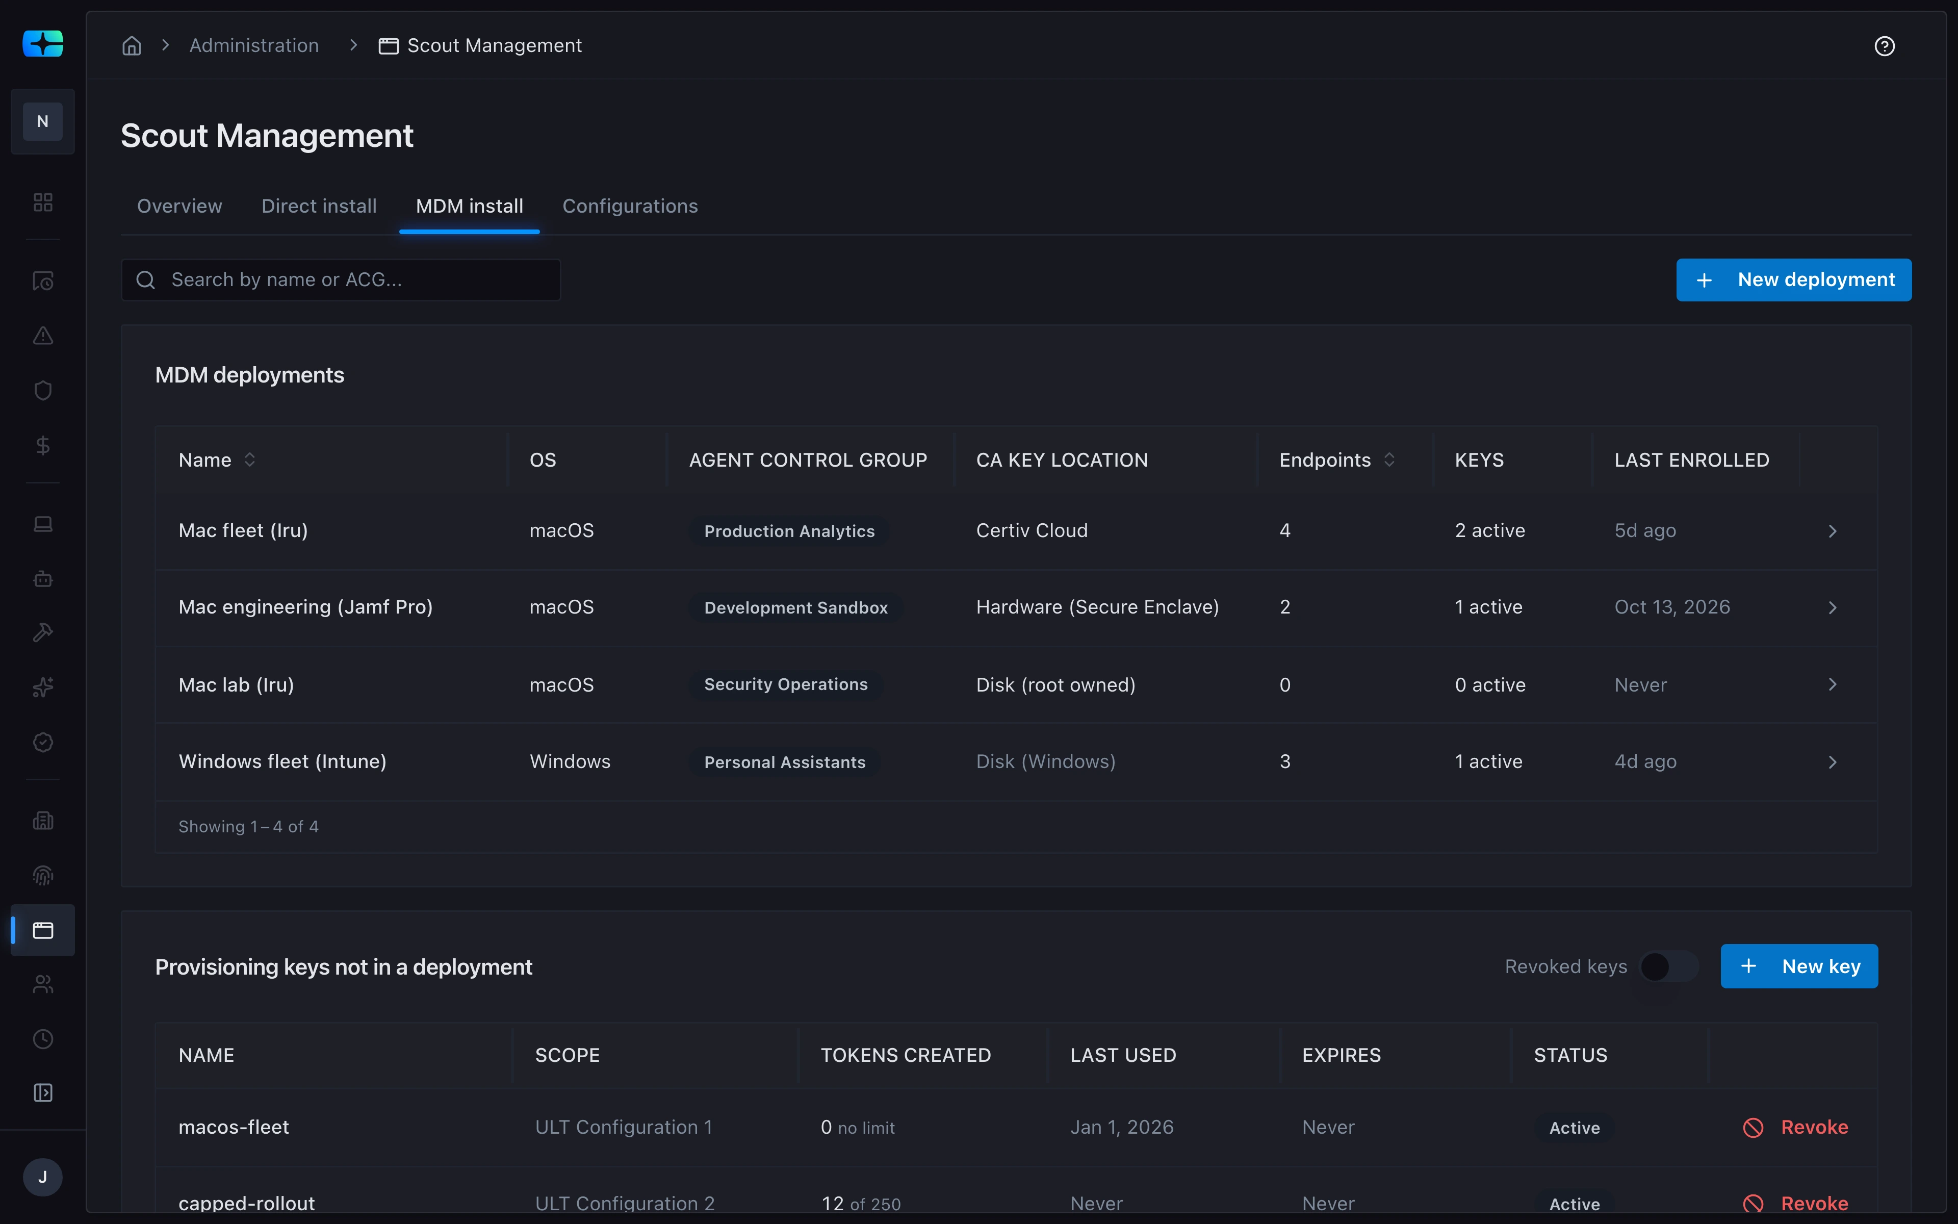Revoke the macos-fleet key

click(1795, 1128)
